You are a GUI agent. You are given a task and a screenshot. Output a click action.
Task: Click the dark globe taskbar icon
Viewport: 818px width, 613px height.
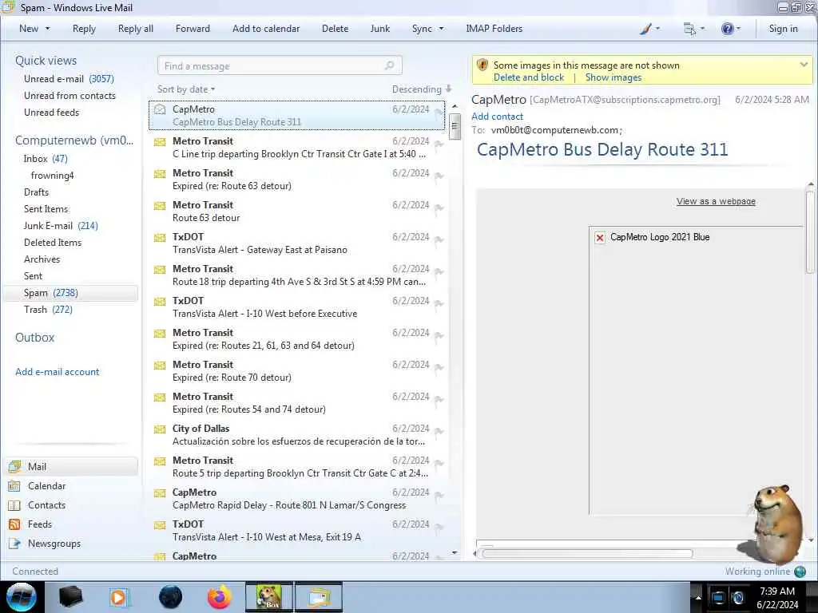[x=171, y=597]
